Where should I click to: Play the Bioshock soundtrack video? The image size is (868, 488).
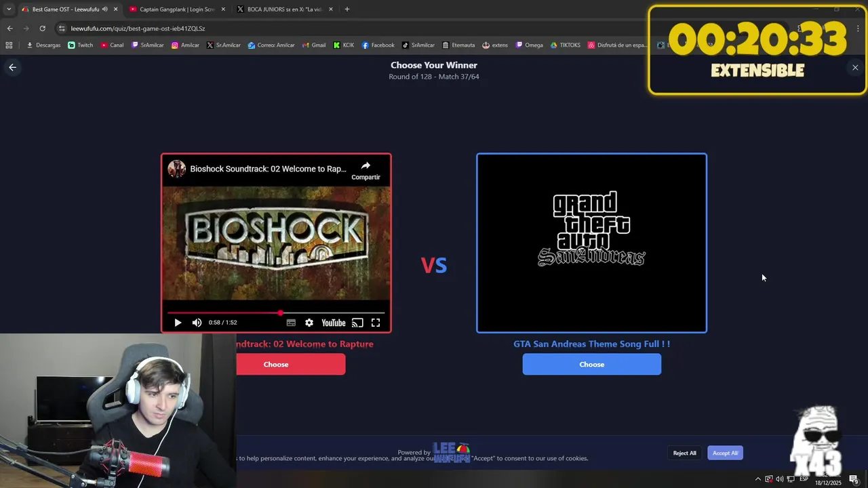[x=178, y=323]
